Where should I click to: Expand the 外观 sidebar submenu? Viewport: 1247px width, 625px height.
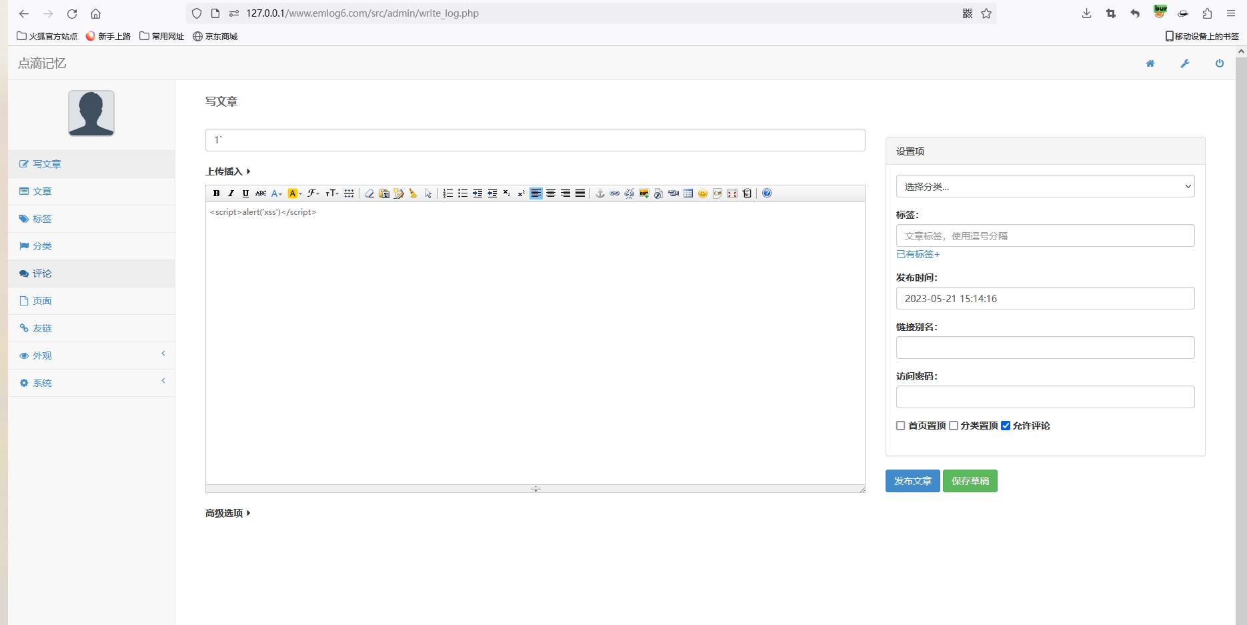(x=91, y=356)
